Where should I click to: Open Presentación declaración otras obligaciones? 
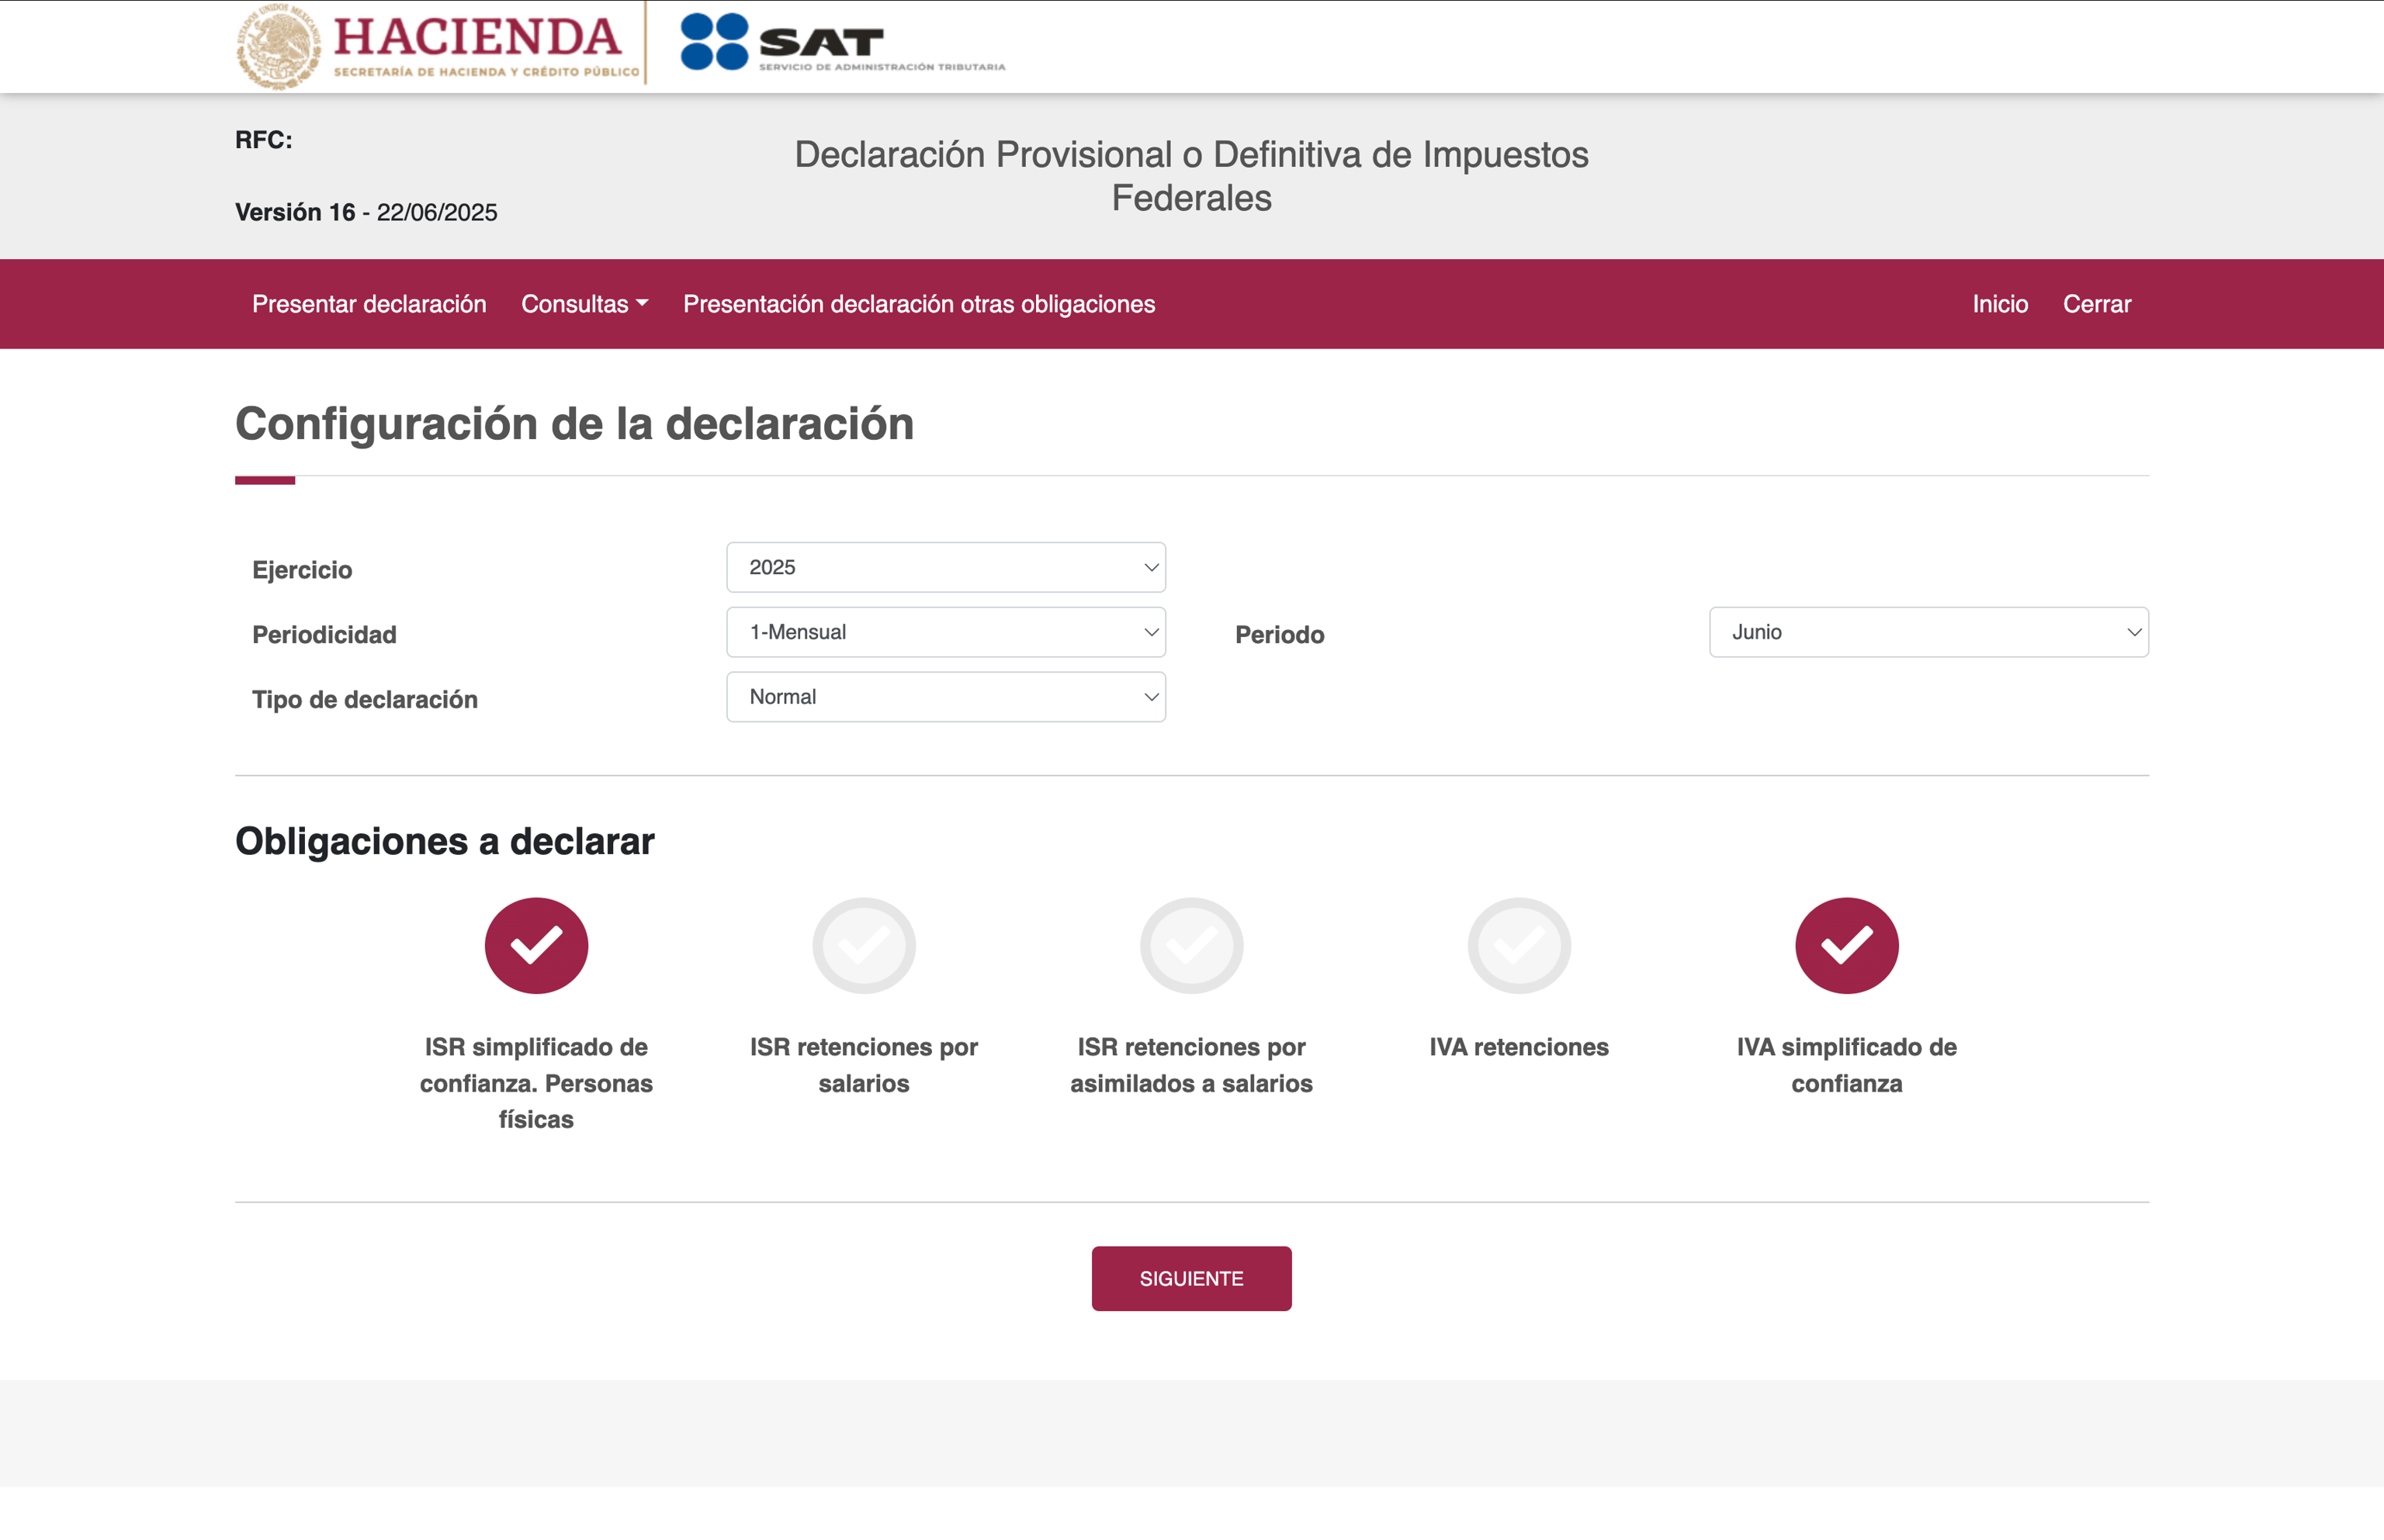pyautogui.click(x=918, y=304)
